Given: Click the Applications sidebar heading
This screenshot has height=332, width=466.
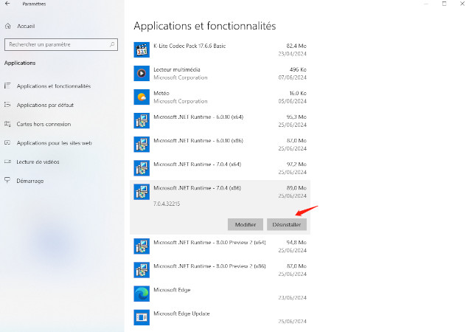Looking at the screenshot, I should [20, 63].
